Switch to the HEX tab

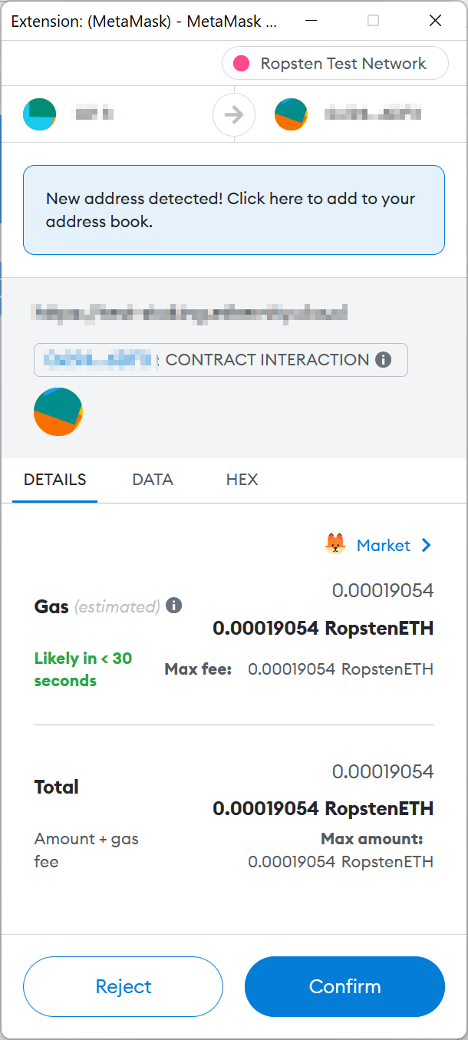point(242,480)
